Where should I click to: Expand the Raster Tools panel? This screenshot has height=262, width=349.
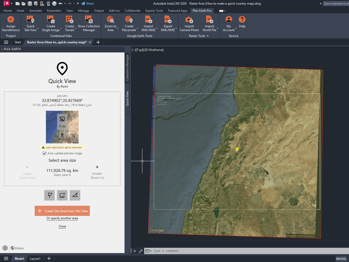click(x=199, y=36)
